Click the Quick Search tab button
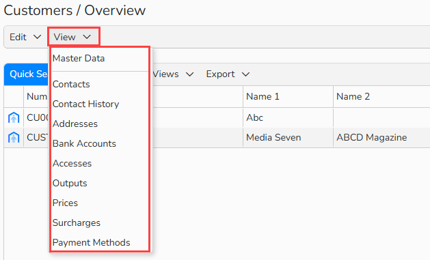The image size is (430, 260). [x=27, y=74]
